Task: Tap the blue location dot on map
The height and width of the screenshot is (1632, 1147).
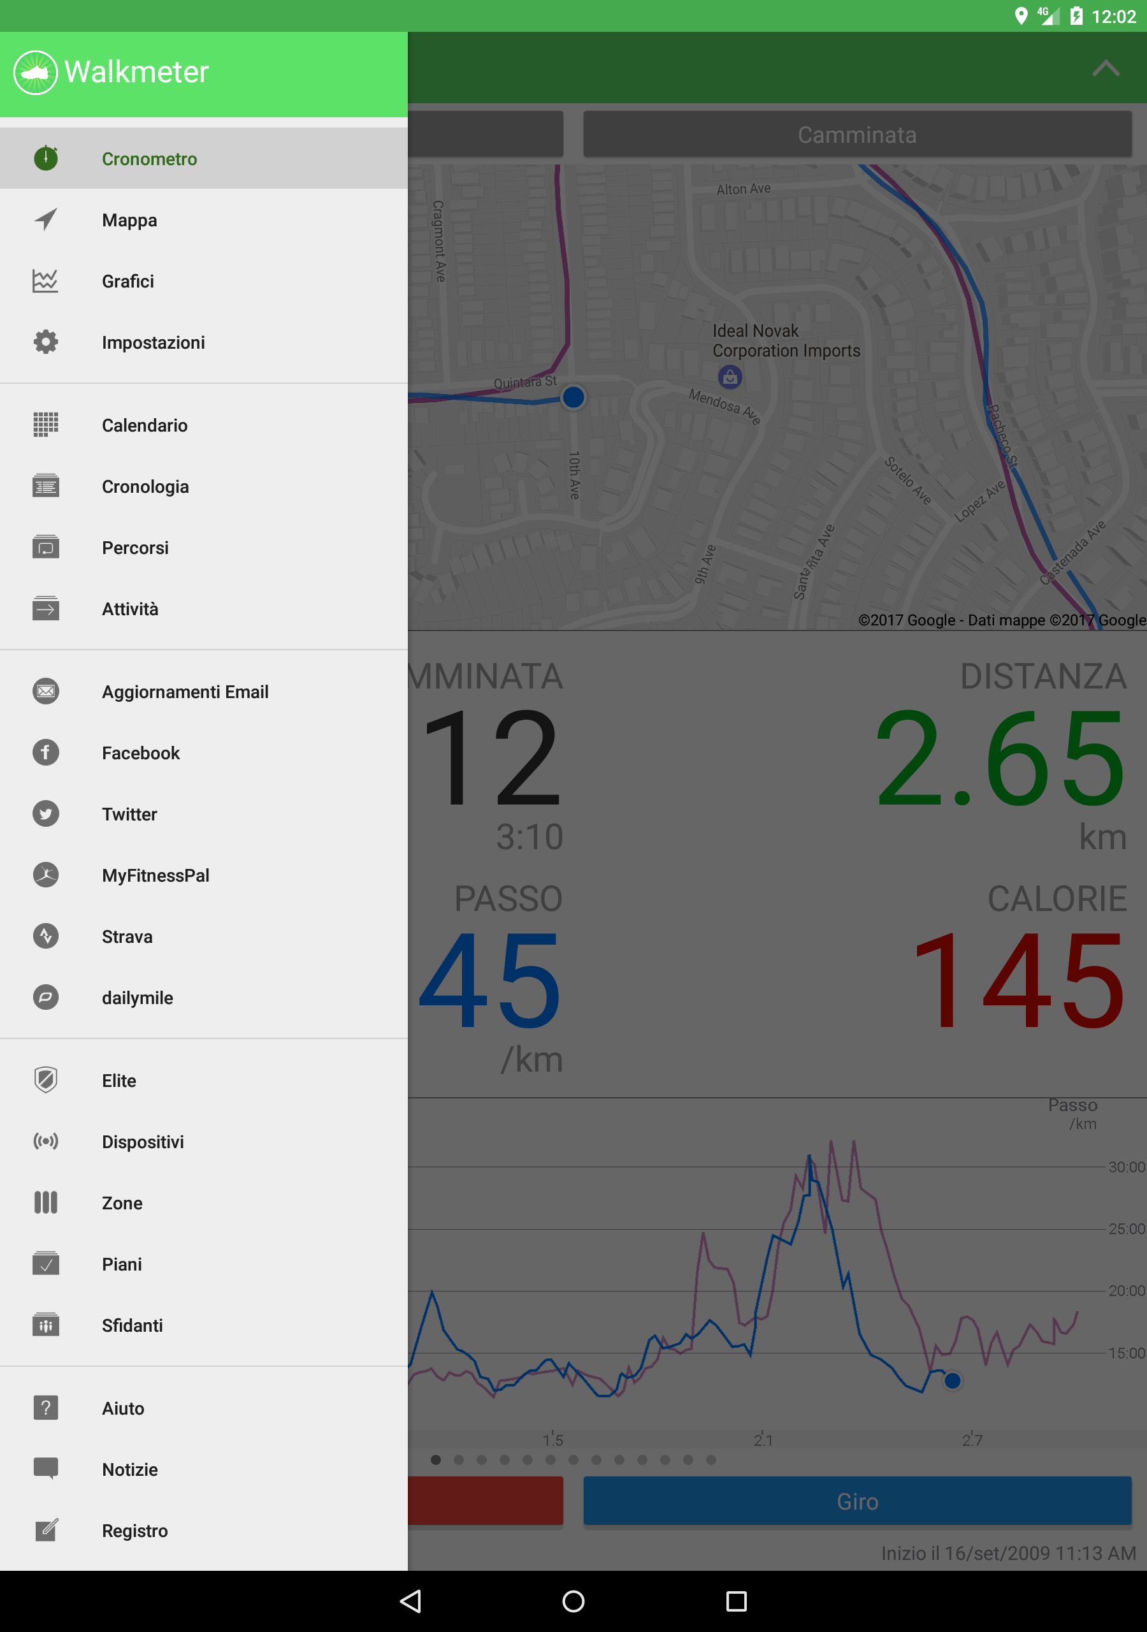Action: (573, 397)
